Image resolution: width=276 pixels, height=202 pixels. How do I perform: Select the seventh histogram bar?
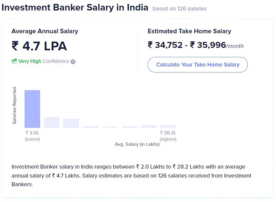(148, 126)
